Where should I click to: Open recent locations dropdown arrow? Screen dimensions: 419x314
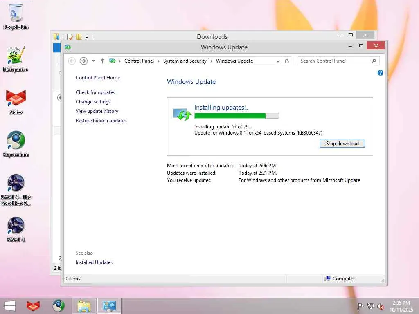(93, 61)
